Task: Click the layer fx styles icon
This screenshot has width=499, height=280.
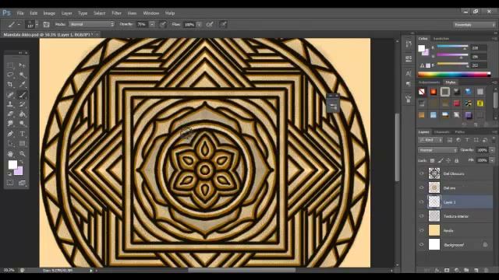Action: [x=437, y=270]
